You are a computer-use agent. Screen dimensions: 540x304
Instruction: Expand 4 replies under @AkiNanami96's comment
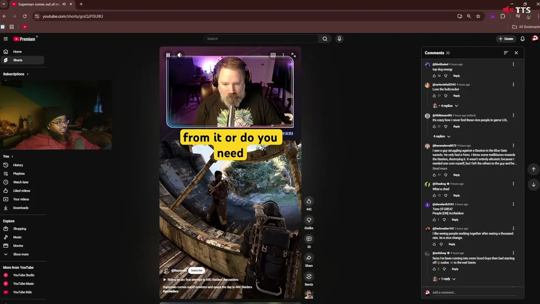[x=442, y=136]
